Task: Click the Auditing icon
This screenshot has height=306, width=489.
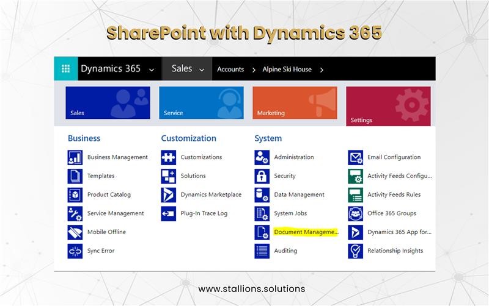Action: point(262,251)
